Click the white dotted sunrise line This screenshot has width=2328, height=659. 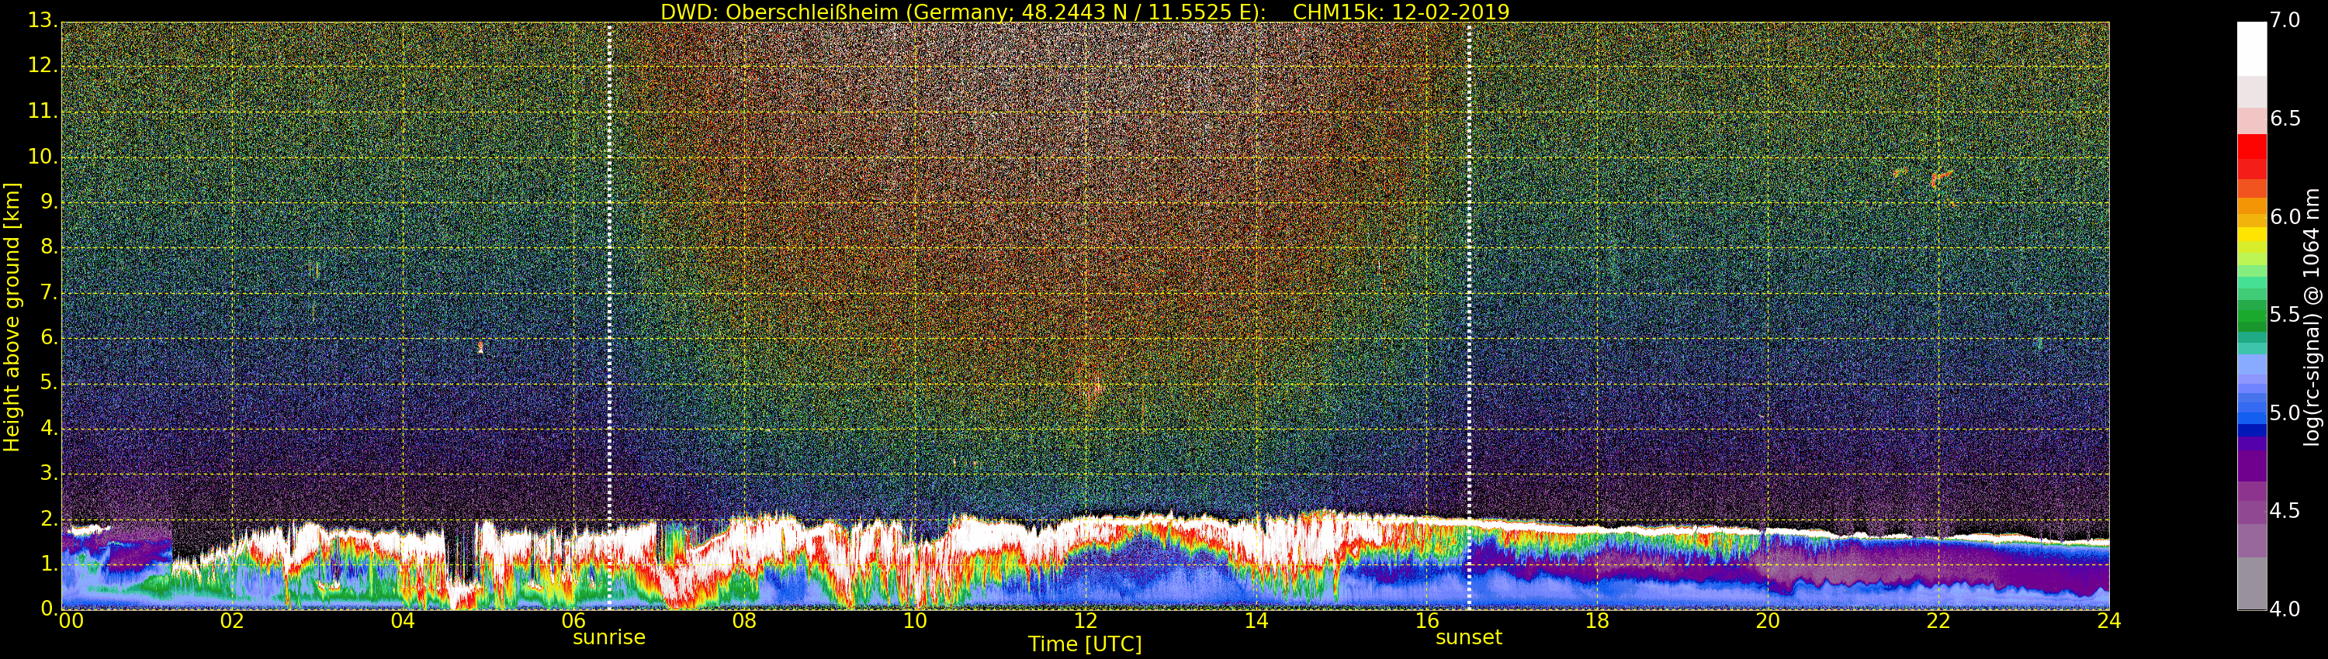click(x=609, y=271)
